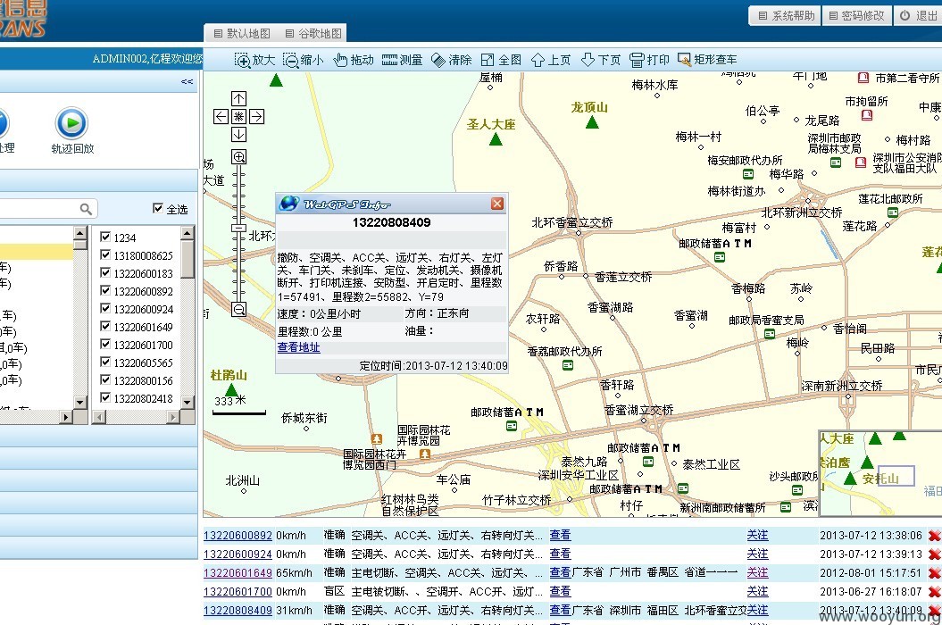Image resolution: width=942 pixels, height=625 pixels.
Task: Toggle checkbox for 13220802418
Action: (x=105, y=398)
